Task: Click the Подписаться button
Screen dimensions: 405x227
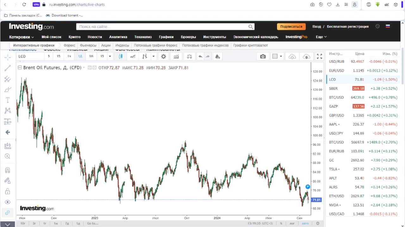Action: 291,27
